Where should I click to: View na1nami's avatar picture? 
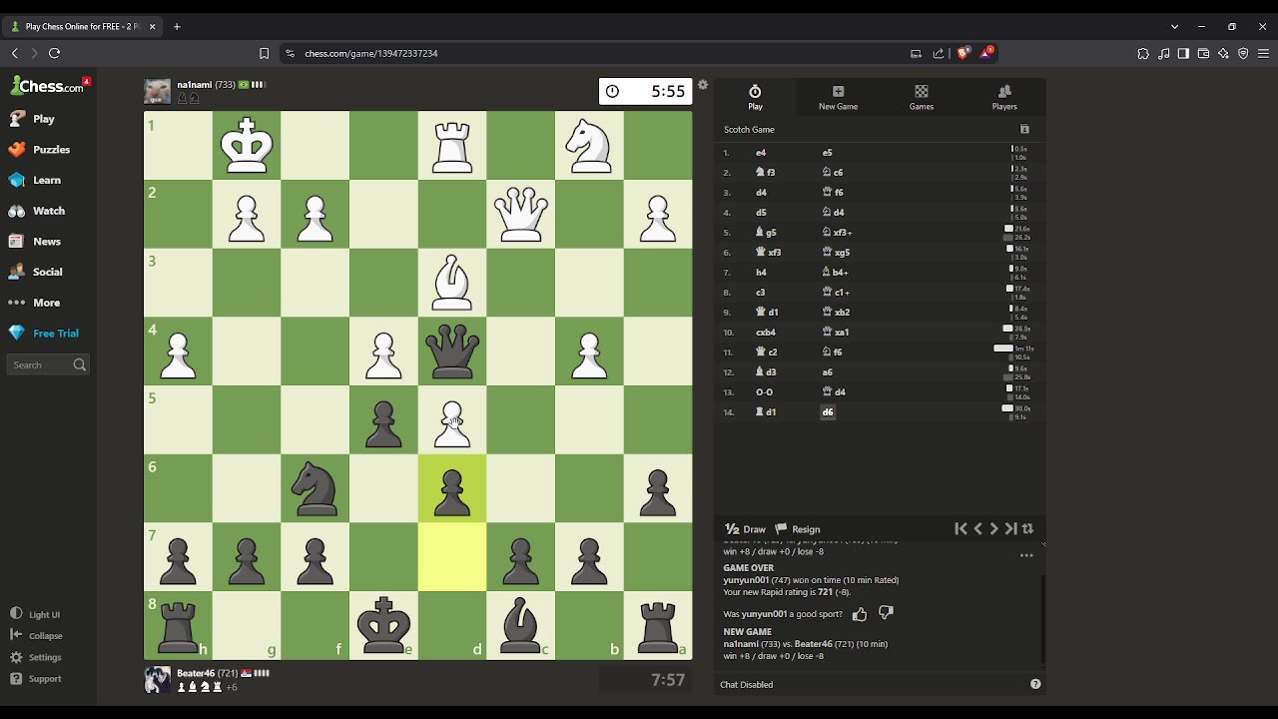157,92
